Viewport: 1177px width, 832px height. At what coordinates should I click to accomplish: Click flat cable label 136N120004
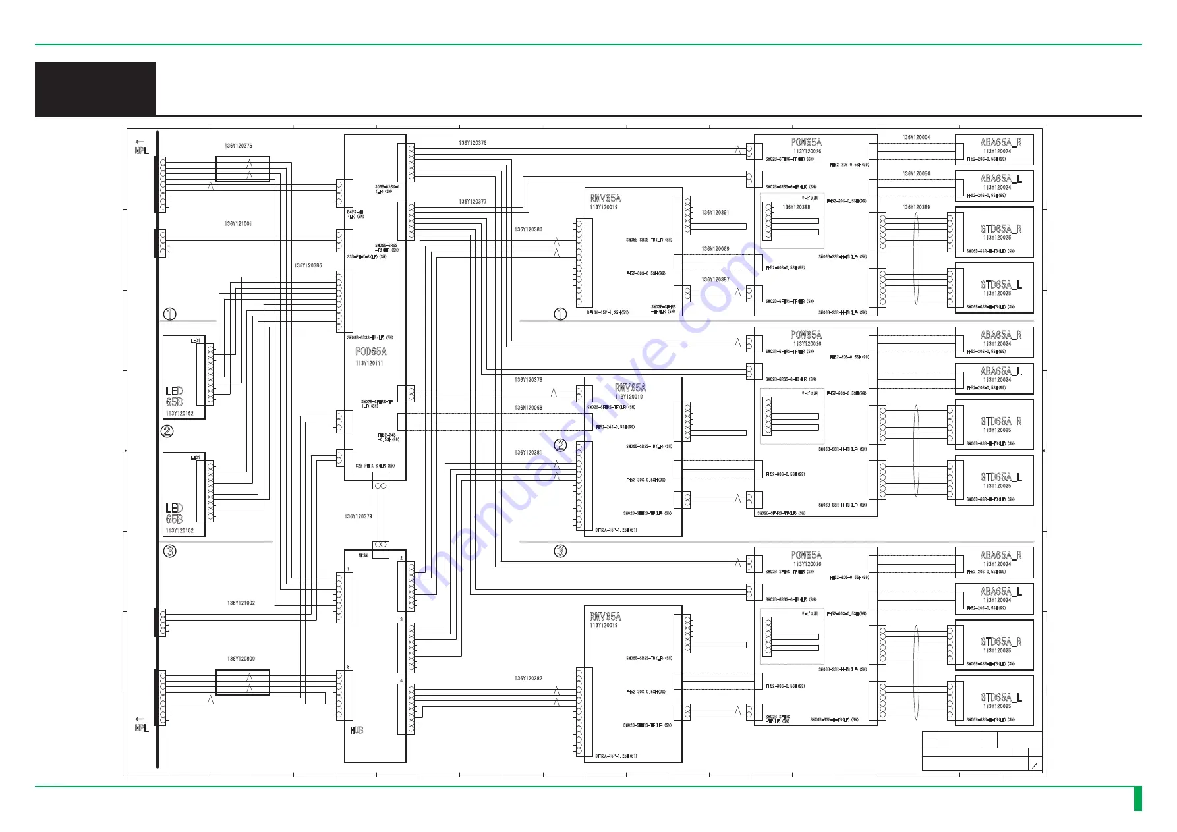[916, 138]
